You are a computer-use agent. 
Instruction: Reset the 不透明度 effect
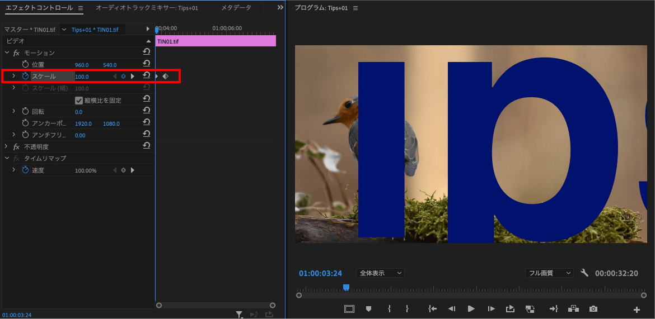point(147,146)
